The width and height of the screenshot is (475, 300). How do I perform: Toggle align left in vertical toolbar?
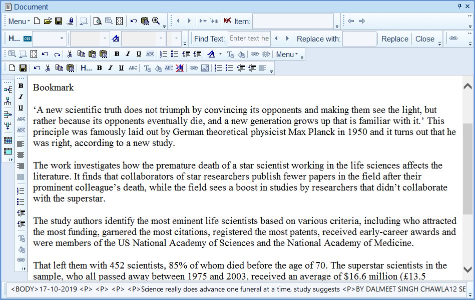tap(21, 144)
